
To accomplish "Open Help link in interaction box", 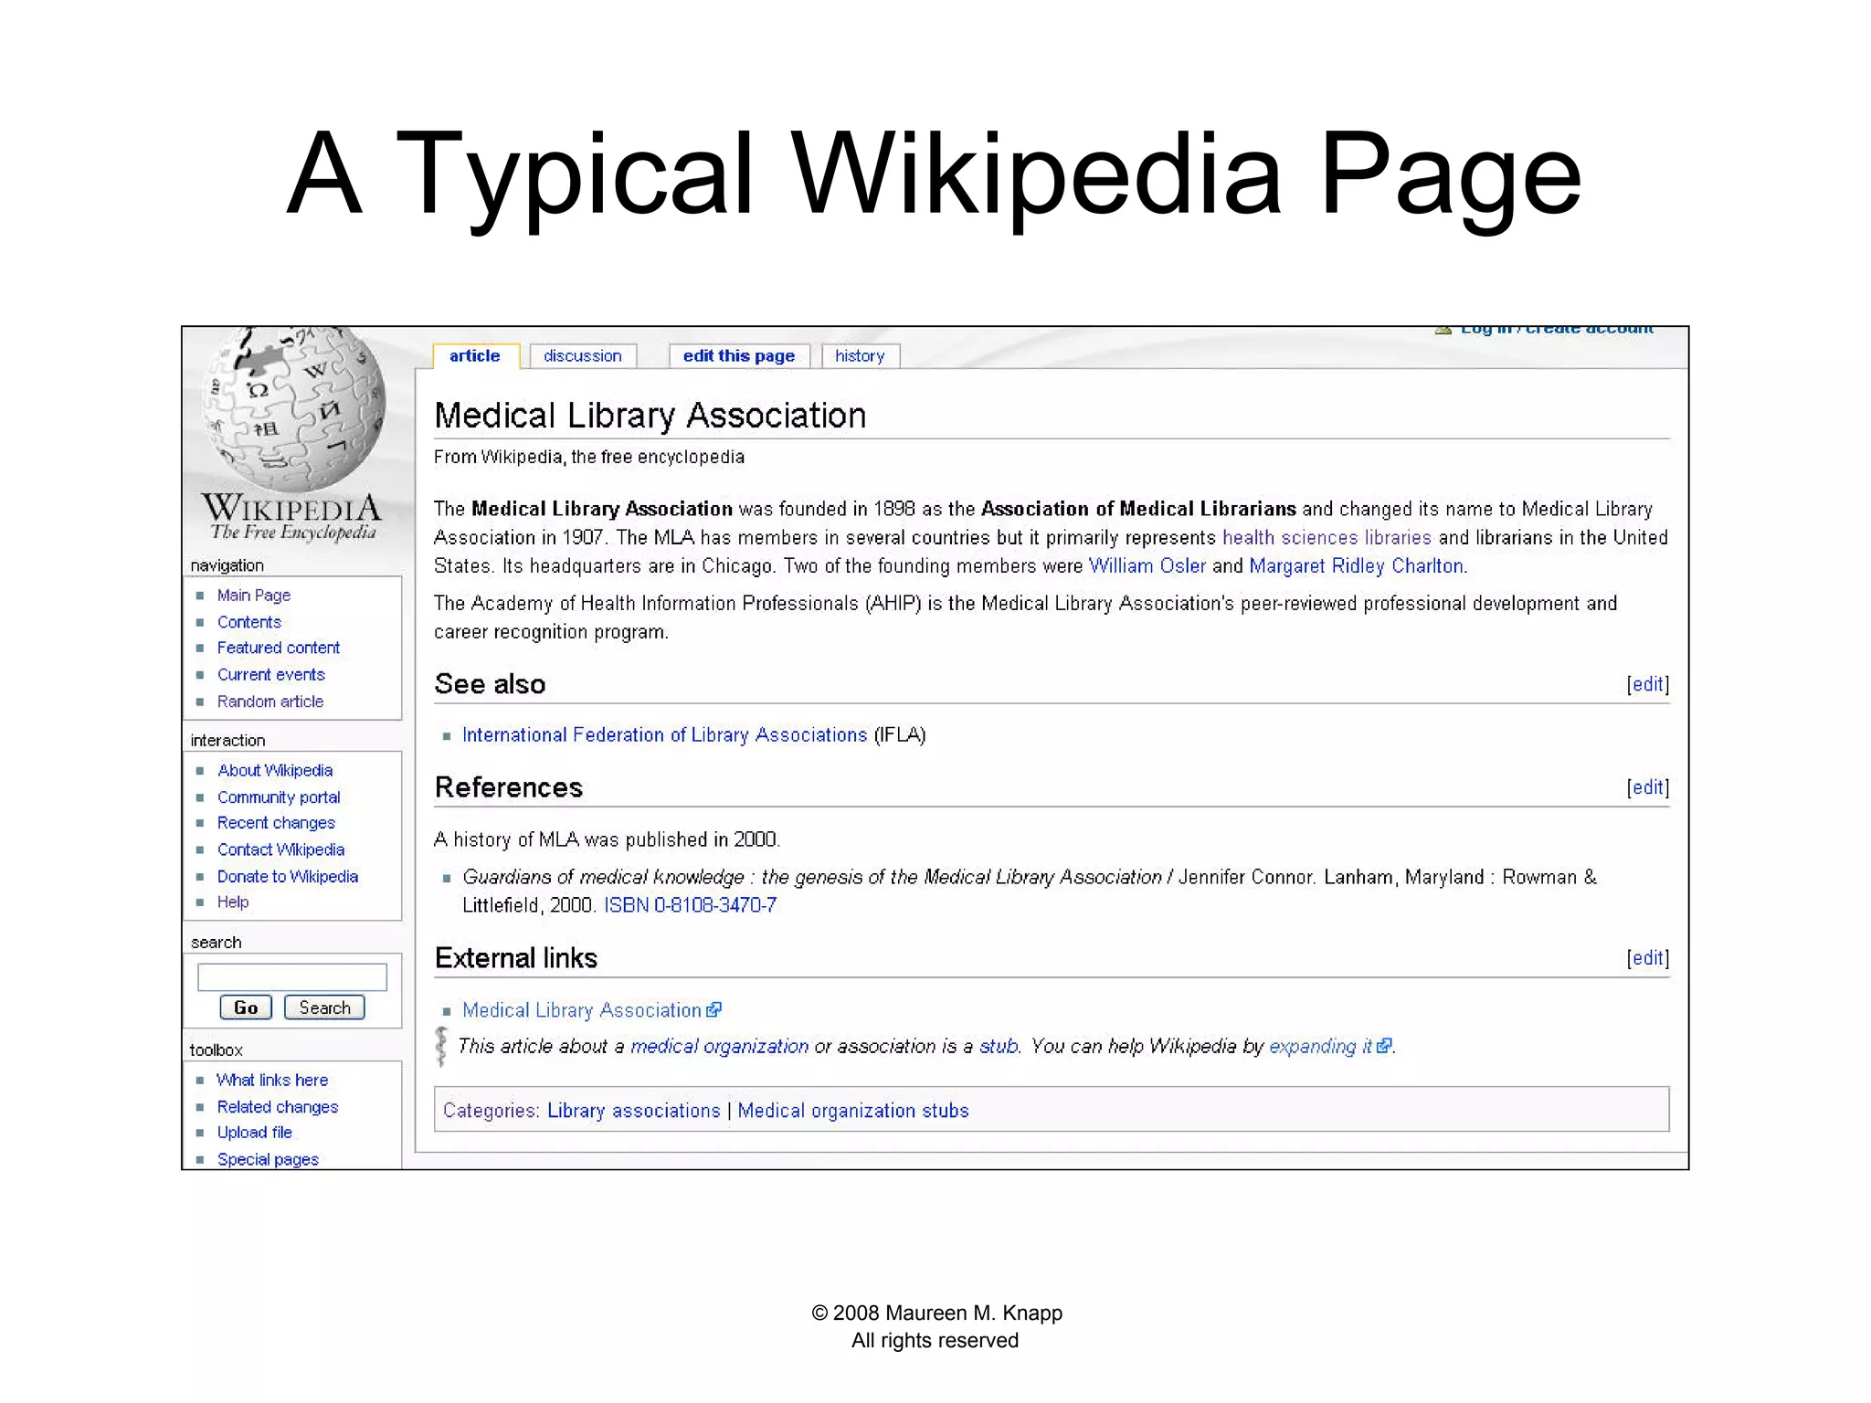I will [x=233, y=902].
